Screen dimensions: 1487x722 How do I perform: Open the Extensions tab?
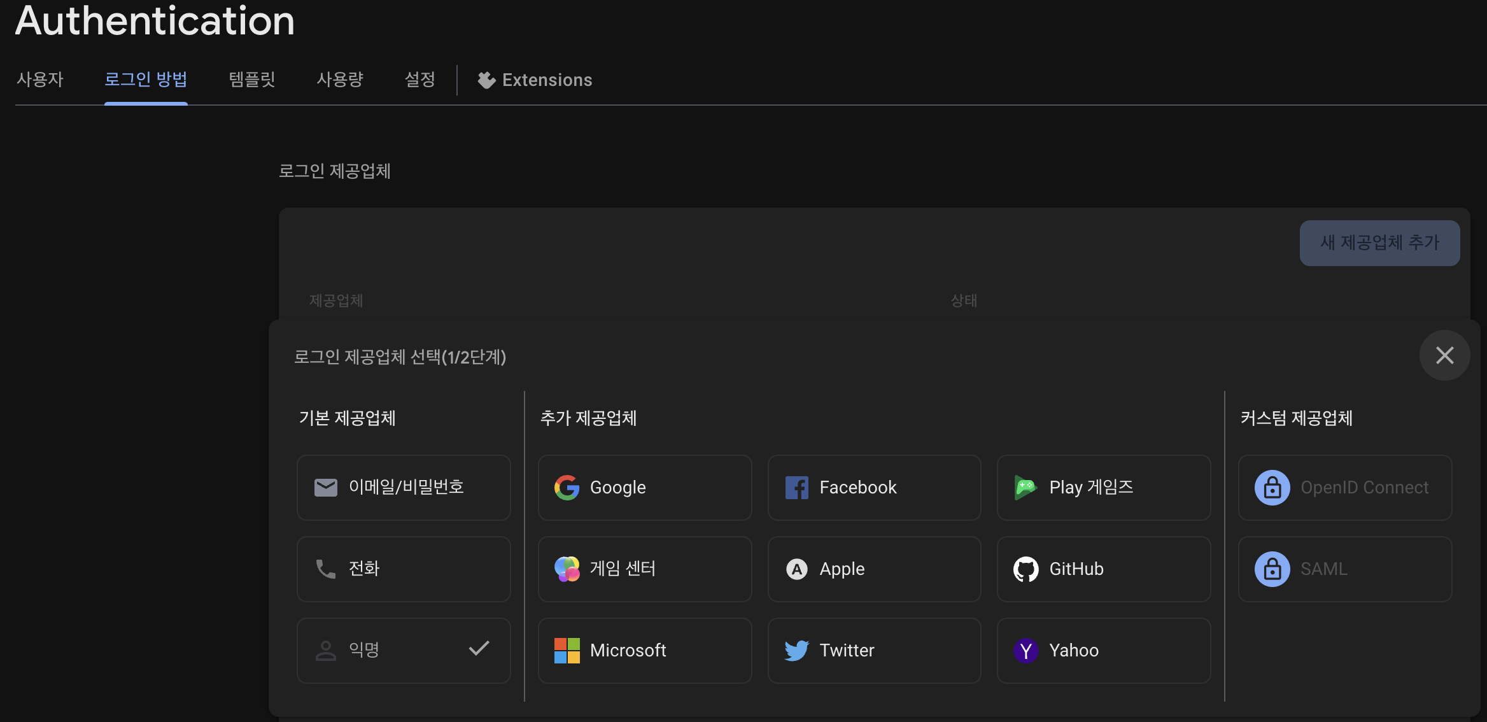pos(535,80)
